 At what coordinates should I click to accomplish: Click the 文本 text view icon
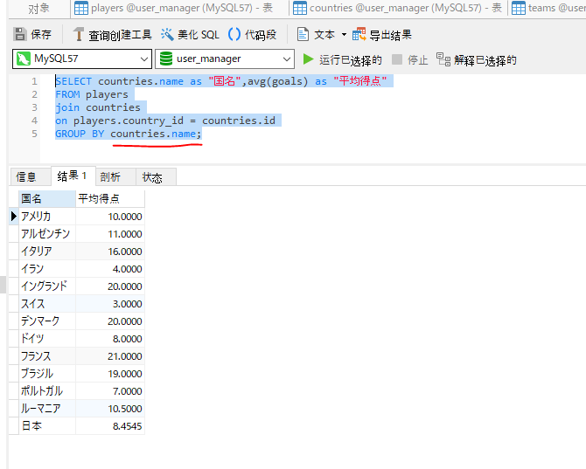[303, 34]
